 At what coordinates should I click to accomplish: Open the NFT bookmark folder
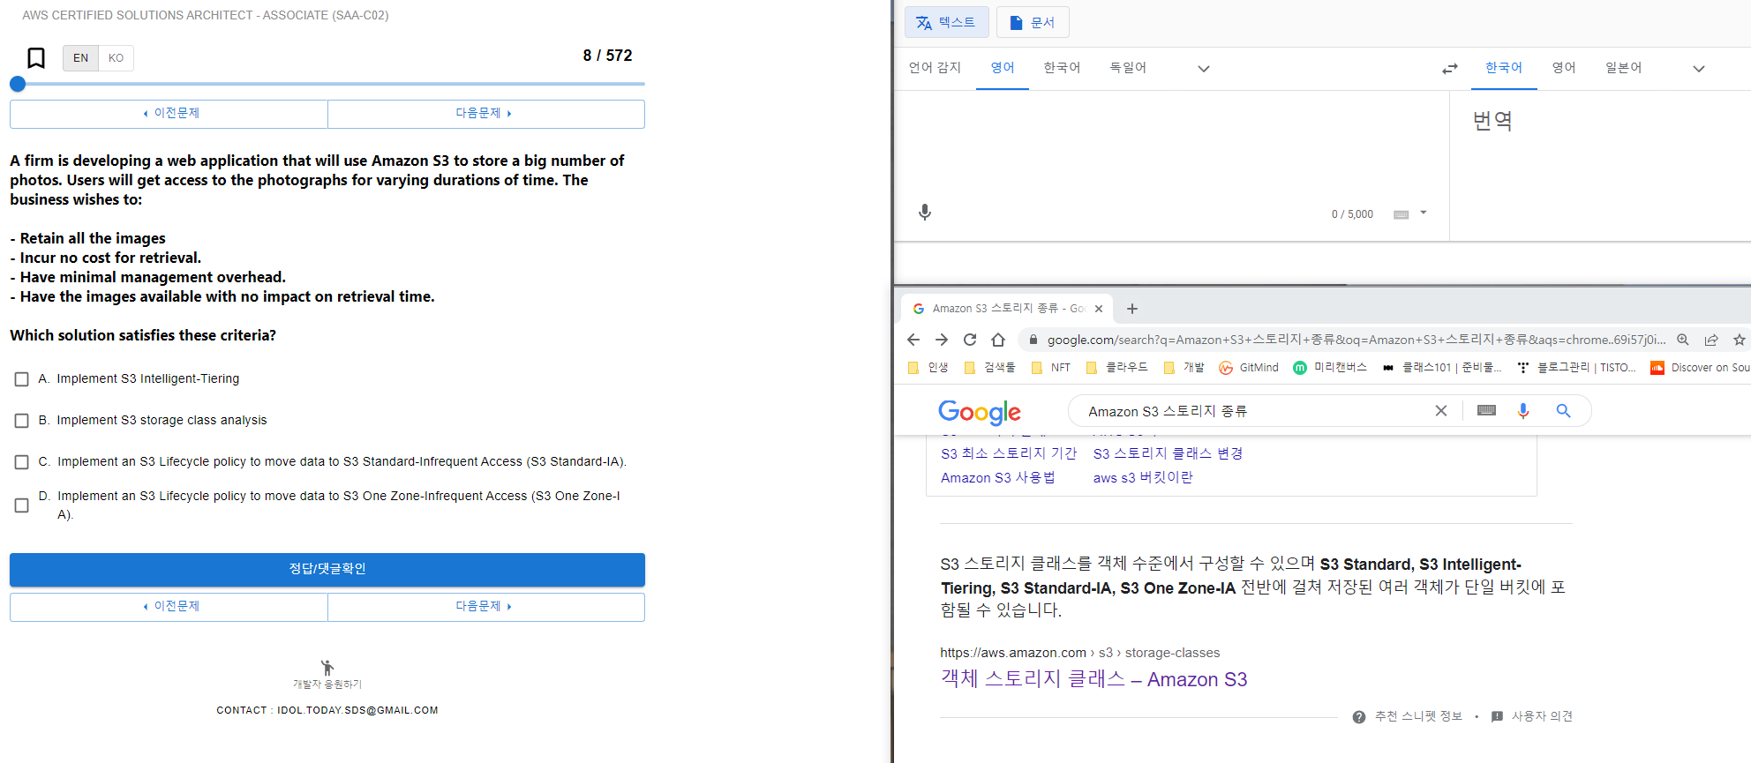[1051, 368]
